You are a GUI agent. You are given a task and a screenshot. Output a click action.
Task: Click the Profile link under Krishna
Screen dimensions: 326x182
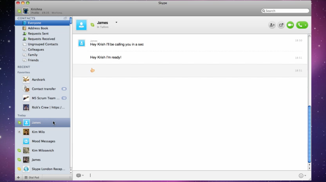[35, 13]
